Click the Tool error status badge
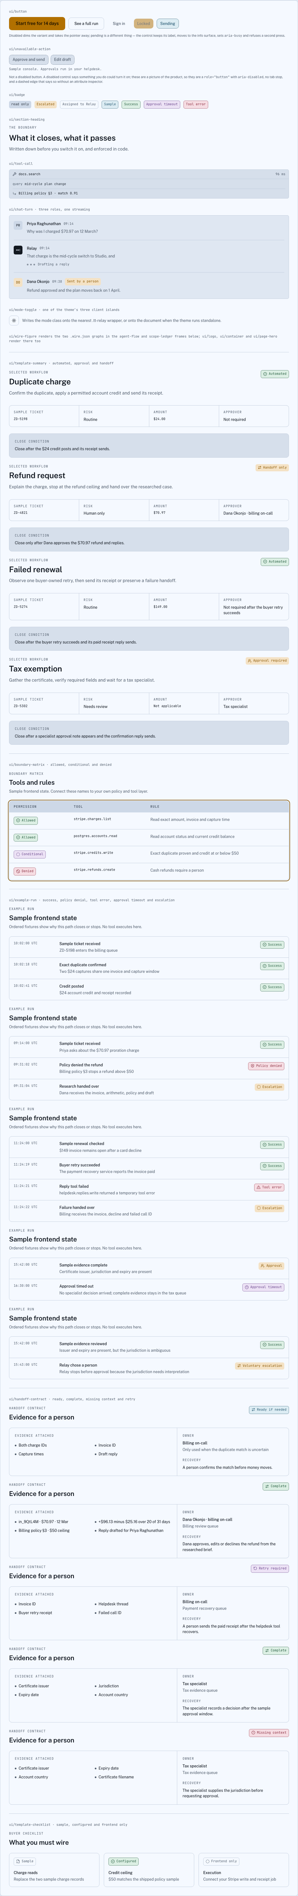The image size is (298, 1896). (x=269, y=1187)
